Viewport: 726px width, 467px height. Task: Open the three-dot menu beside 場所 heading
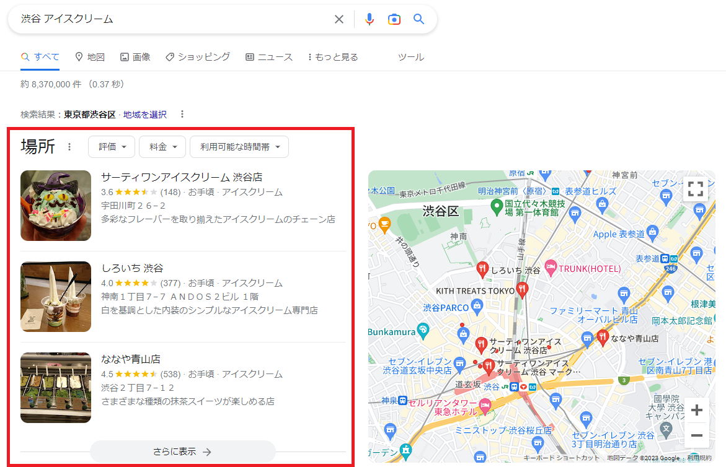tap(69, 147)
